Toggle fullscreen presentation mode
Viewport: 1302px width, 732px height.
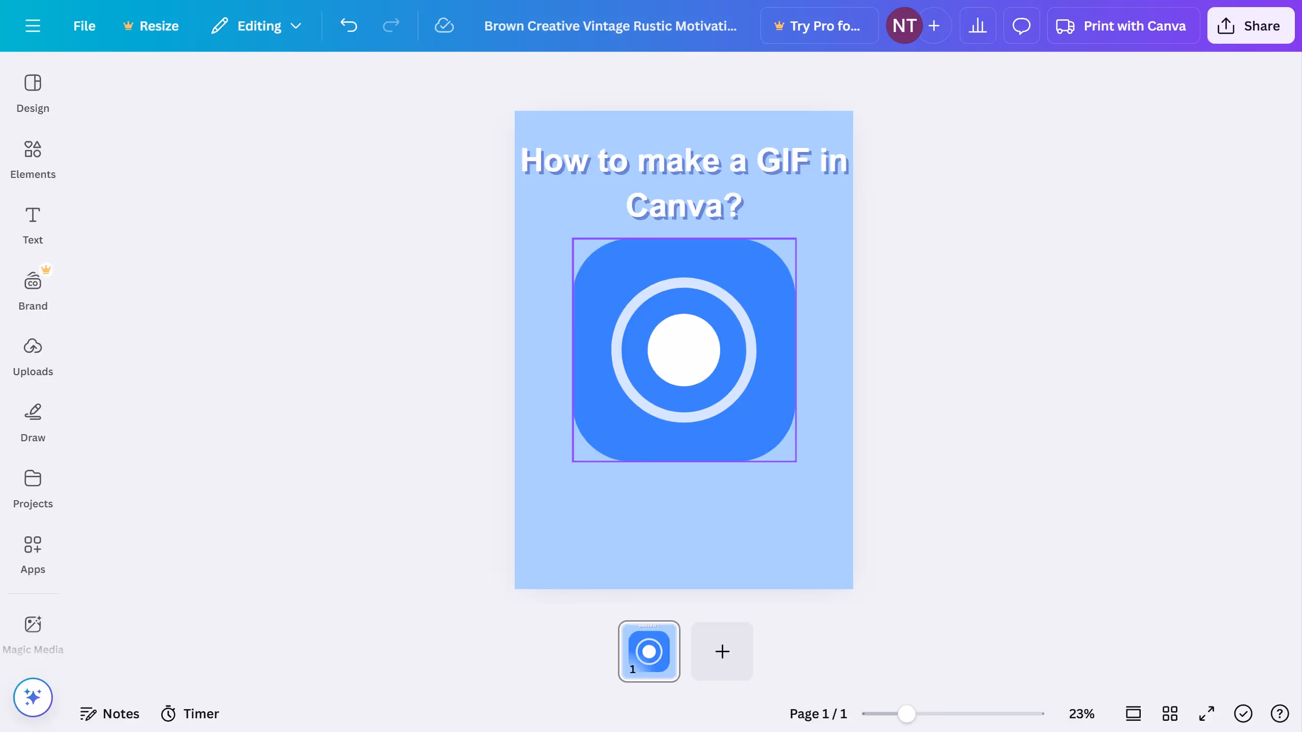1206,714
